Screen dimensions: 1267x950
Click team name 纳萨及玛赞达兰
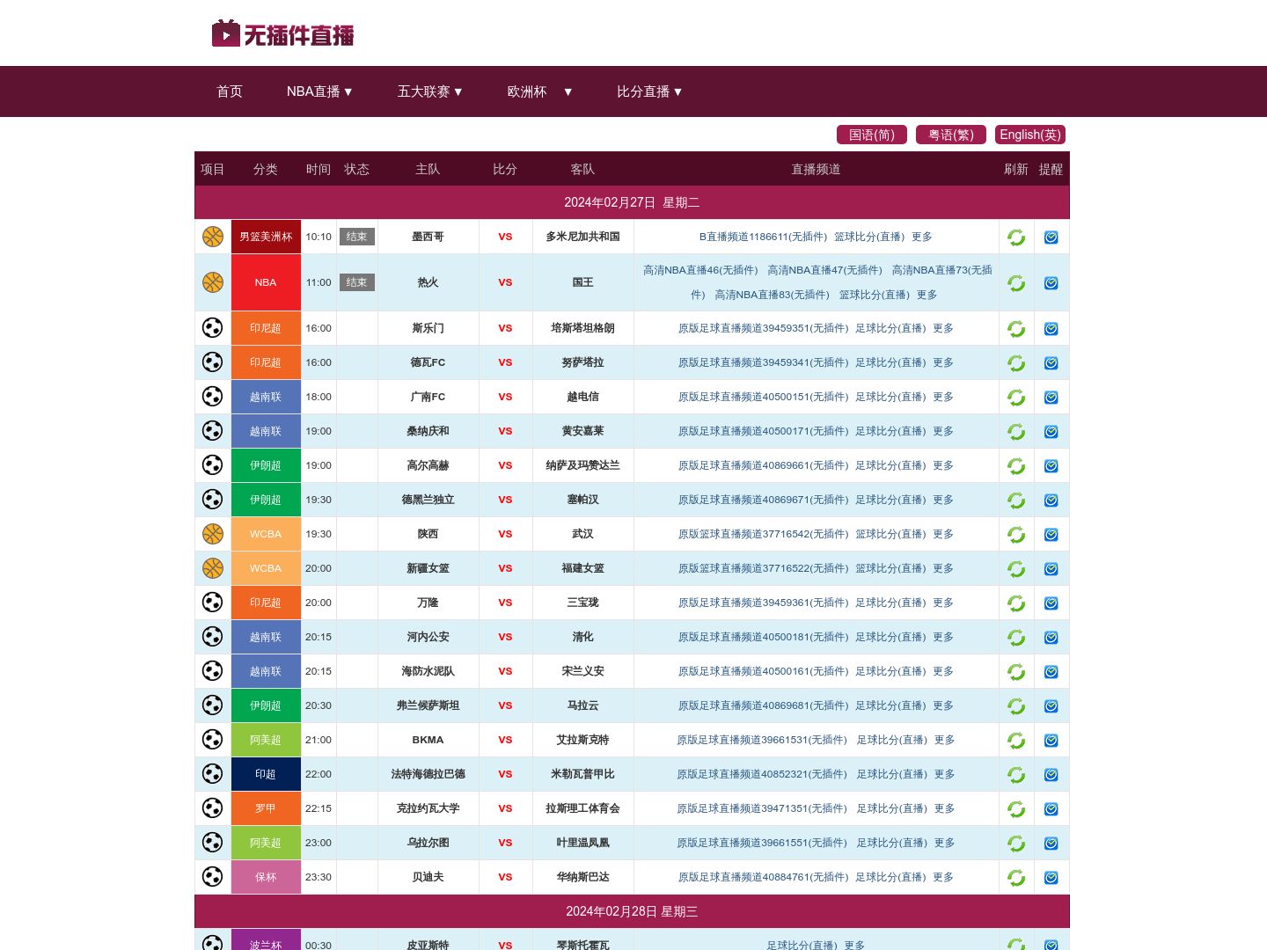(582, 465)
